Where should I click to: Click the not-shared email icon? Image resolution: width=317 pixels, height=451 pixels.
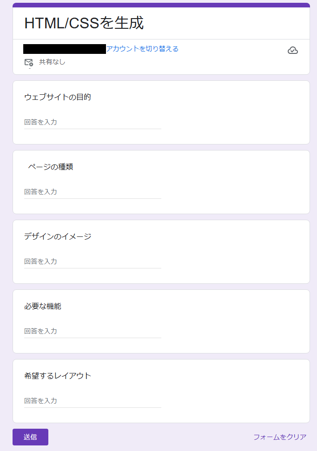click(28, 63)
